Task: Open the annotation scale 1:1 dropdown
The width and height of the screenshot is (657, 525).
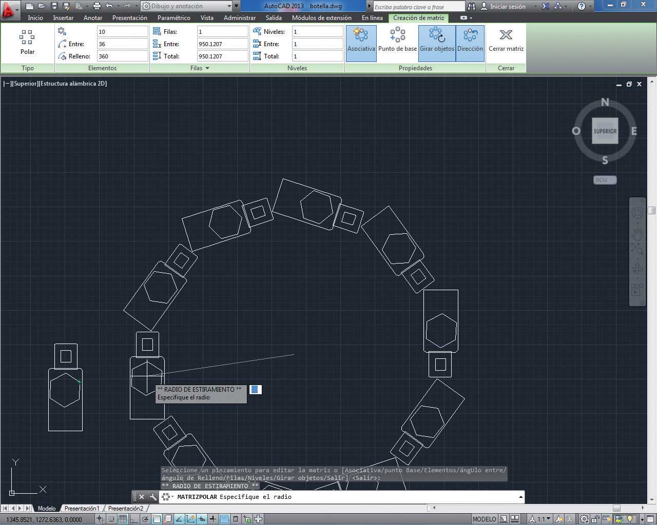Action: tap(544, 519)
